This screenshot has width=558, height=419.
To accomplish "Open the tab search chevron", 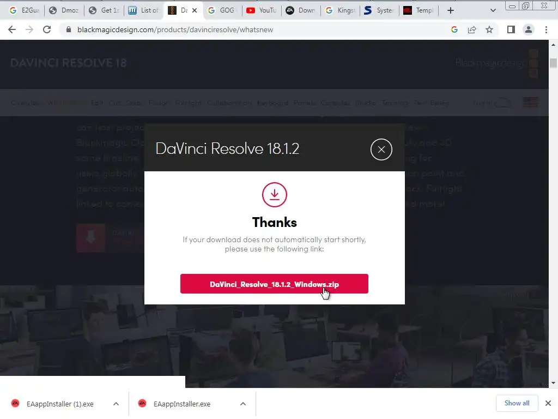I will coord(493,10).
